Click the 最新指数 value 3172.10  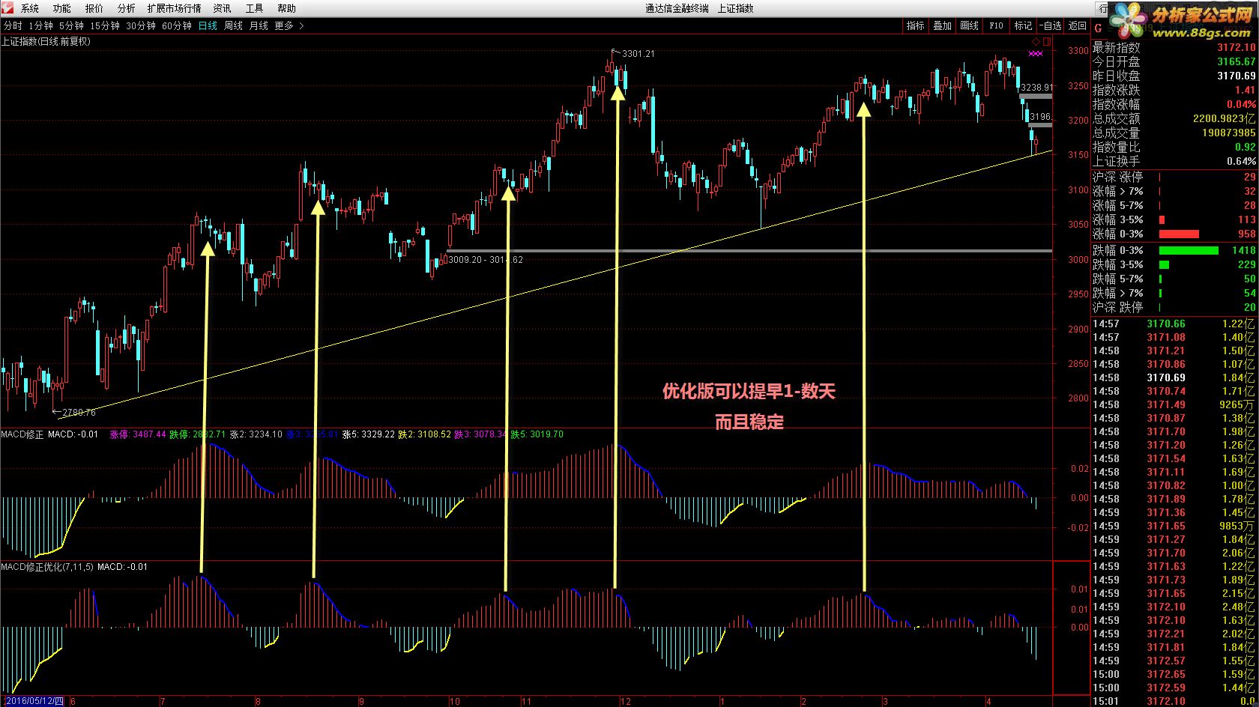point(1236,47)
